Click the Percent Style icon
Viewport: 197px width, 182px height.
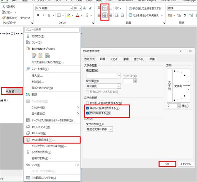tap(179, 15)
